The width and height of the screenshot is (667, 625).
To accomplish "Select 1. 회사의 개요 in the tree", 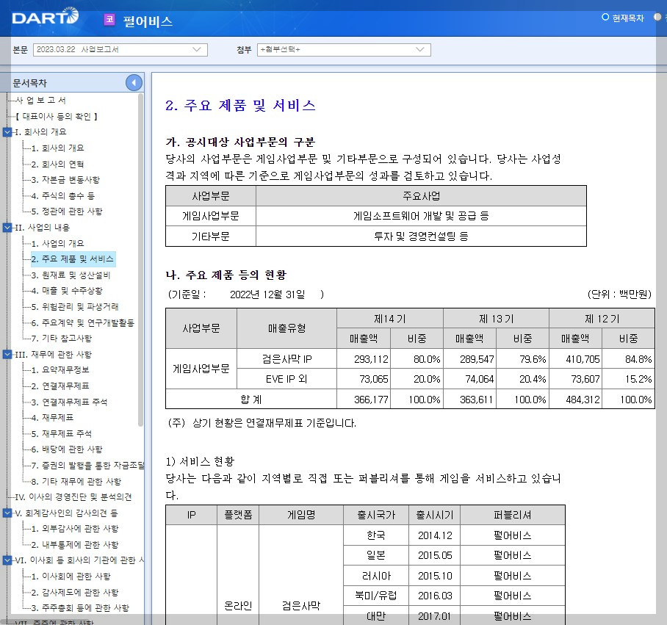I will click(x=57, y=148).
